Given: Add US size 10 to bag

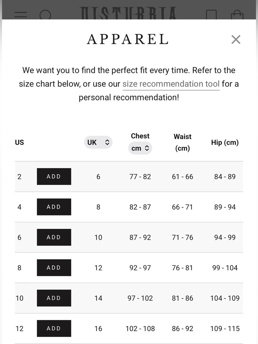Looking at the screenshot, I should tap(54, 298).
